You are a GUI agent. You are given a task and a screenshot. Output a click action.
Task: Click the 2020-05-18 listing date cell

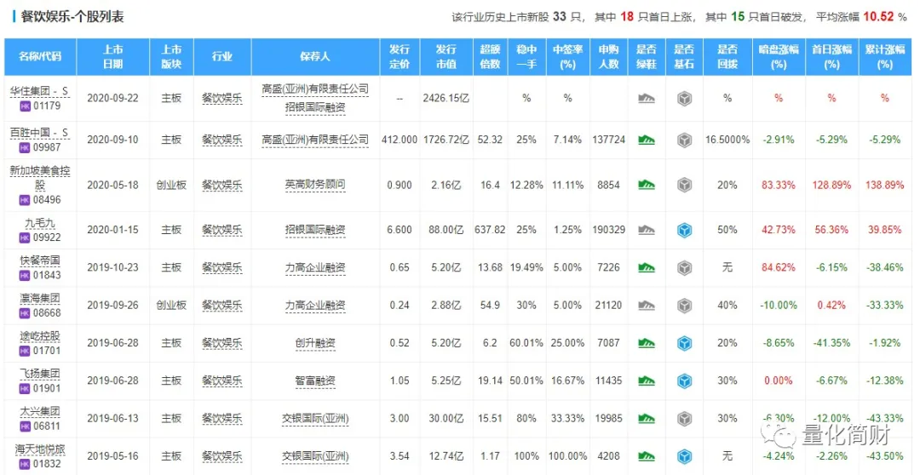[112, 185]
